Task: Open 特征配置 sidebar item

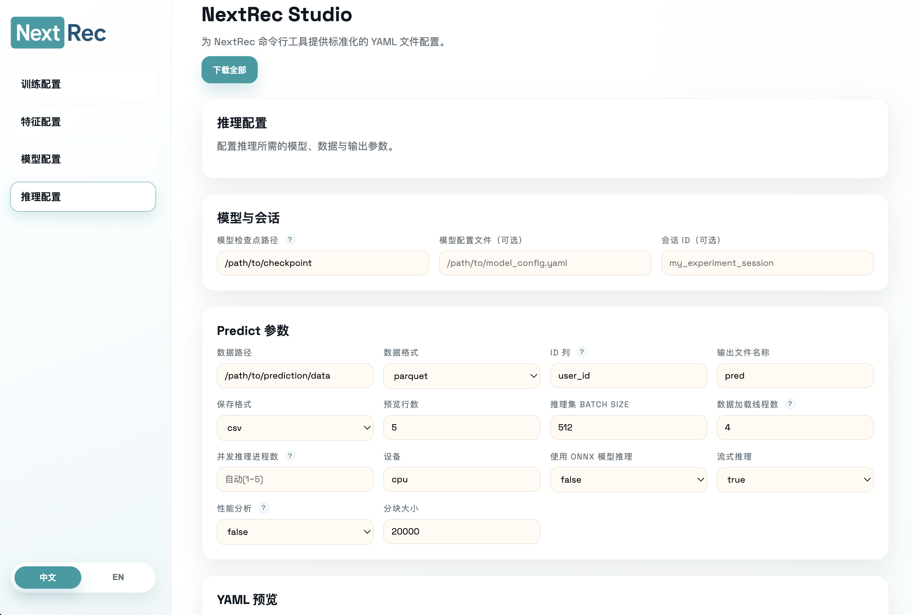Action: [x=83, y=122]
